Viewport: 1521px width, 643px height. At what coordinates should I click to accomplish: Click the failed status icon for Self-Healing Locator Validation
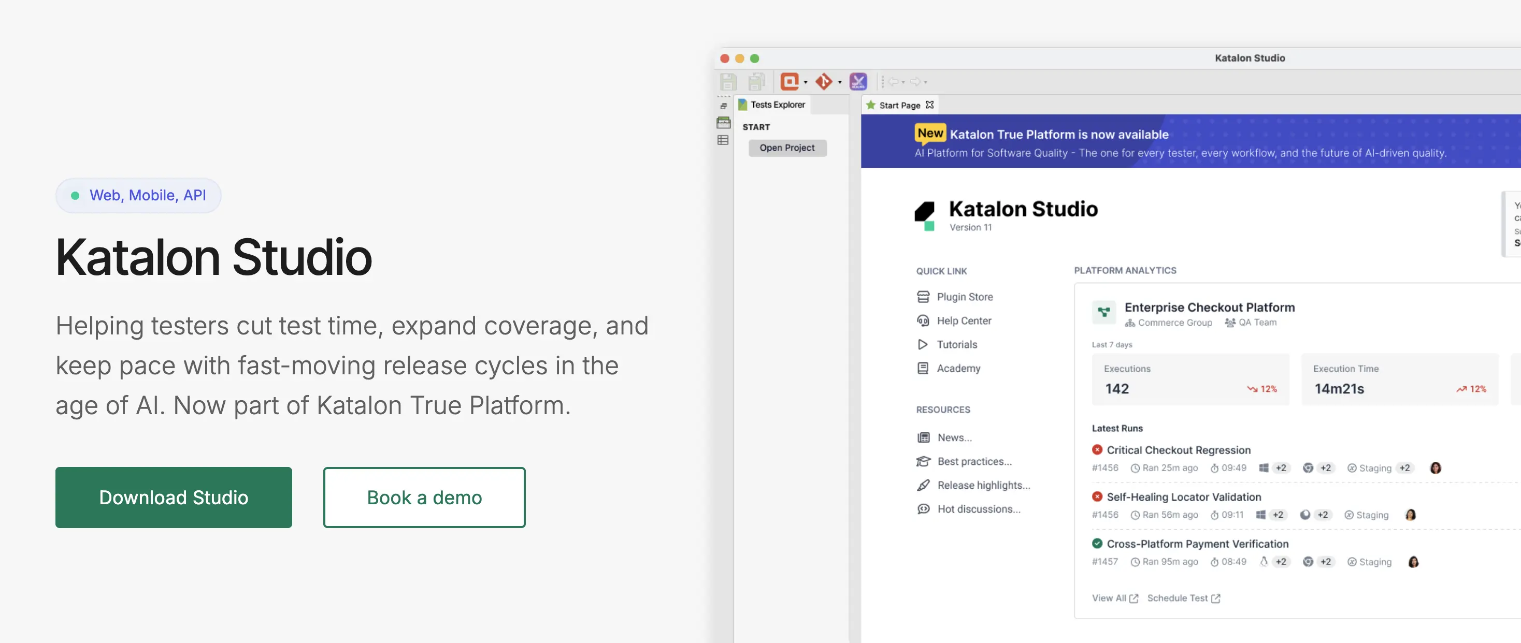(x=1097, y=496)
